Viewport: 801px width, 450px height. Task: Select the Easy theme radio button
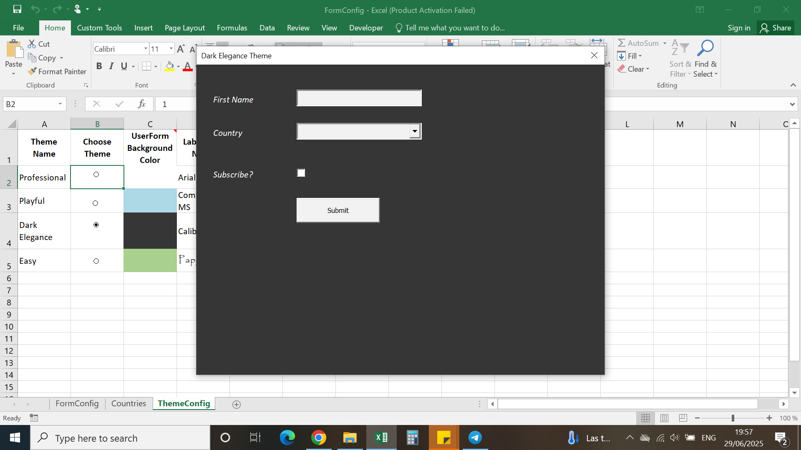96,261
